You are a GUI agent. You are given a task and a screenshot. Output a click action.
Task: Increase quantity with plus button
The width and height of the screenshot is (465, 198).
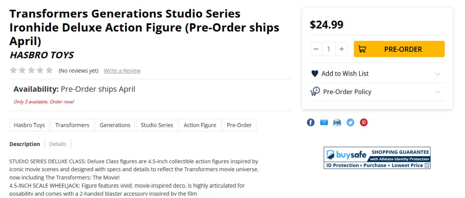point(341,49)
